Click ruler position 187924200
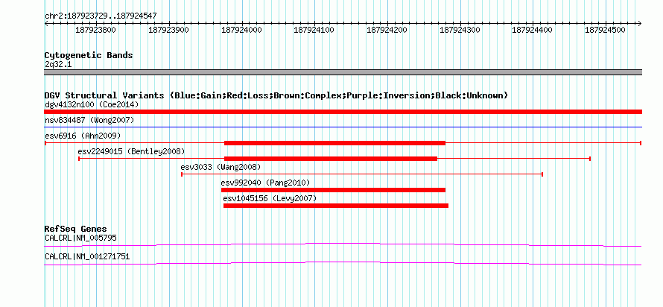663x307 pixels. tap(387, 30)
